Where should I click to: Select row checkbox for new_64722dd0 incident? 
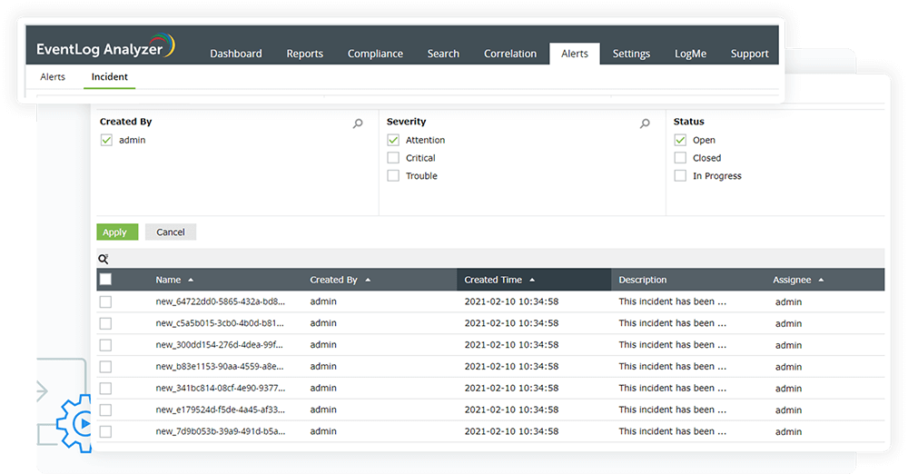[x=105, y=301]
